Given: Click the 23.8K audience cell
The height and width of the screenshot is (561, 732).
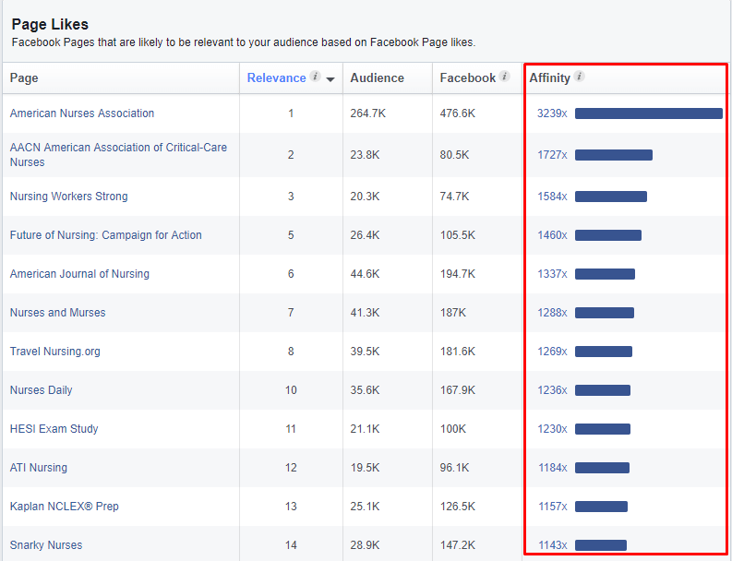Looking at the screenshot, I should (x=365, y=154).
